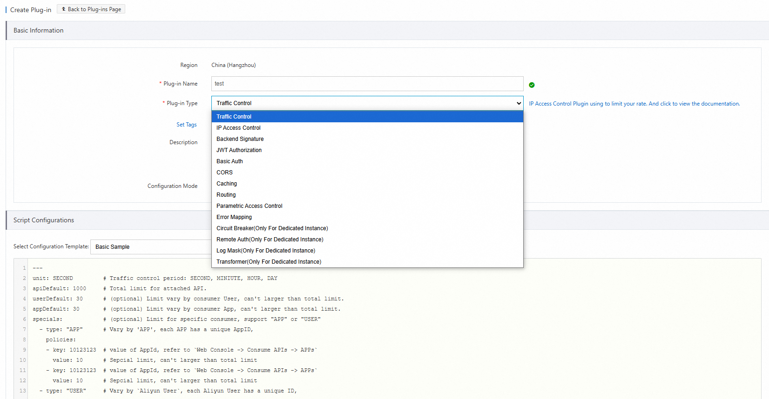Collapse the Plug-in Type dropdown arrow
Image resolution: width=769 pixels, height=399 pixels.
519,103
